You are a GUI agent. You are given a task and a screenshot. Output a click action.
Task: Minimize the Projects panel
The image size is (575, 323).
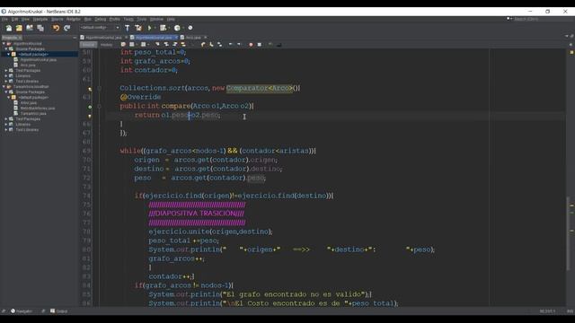point(75,38)
